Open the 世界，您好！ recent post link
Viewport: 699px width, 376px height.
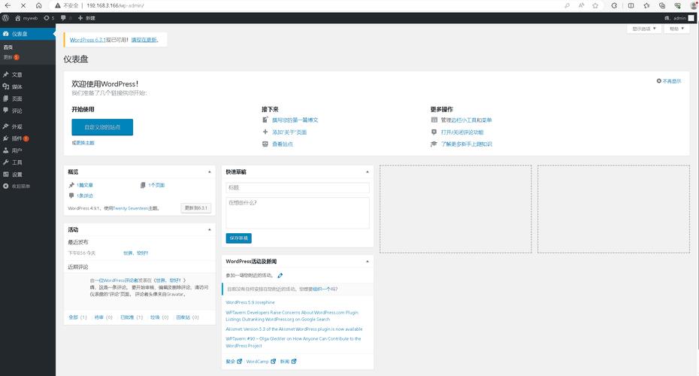click(135, 253)
